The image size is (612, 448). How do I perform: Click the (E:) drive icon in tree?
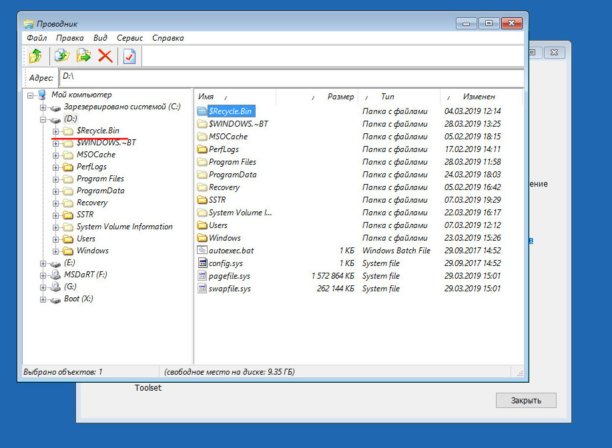point(55,263)
